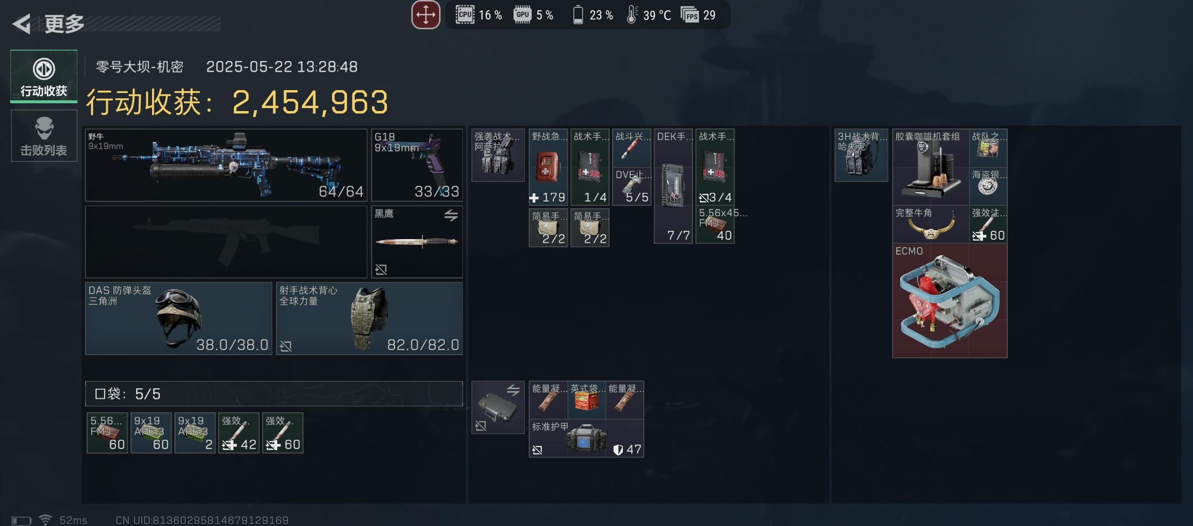1193x526 pixels.
Task: Tap the swap arrows on 黑鹰 knife
Action: (451, 215)
